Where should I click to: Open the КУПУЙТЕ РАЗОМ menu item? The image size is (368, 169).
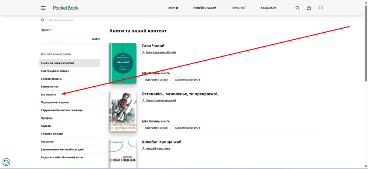pos(205,8)
